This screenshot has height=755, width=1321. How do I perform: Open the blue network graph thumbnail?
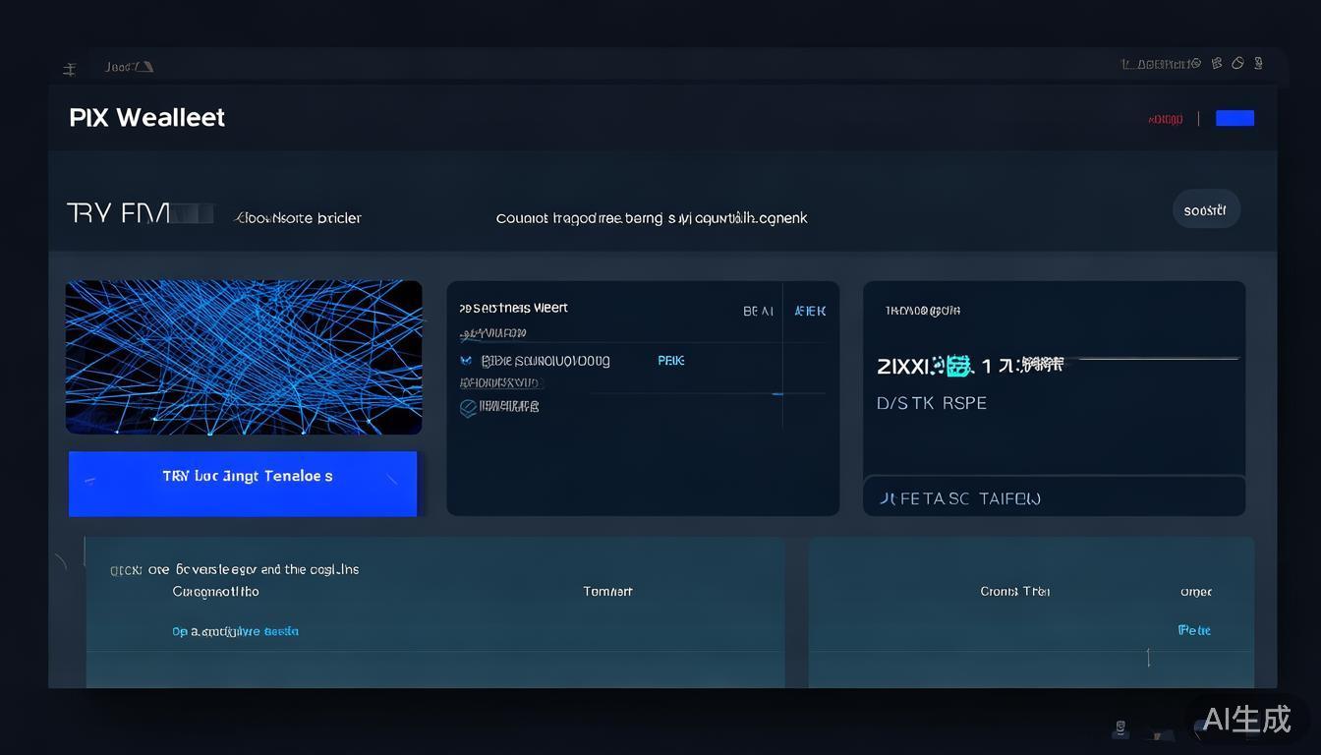click(x=244, y=357)
